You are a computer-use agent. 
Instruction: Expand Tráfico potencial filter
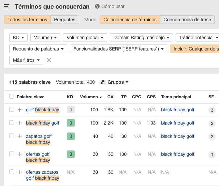click(197, 38)
